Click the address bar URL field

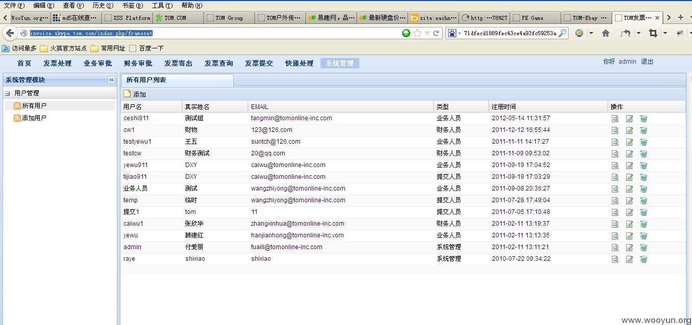(x=214, y=33)
